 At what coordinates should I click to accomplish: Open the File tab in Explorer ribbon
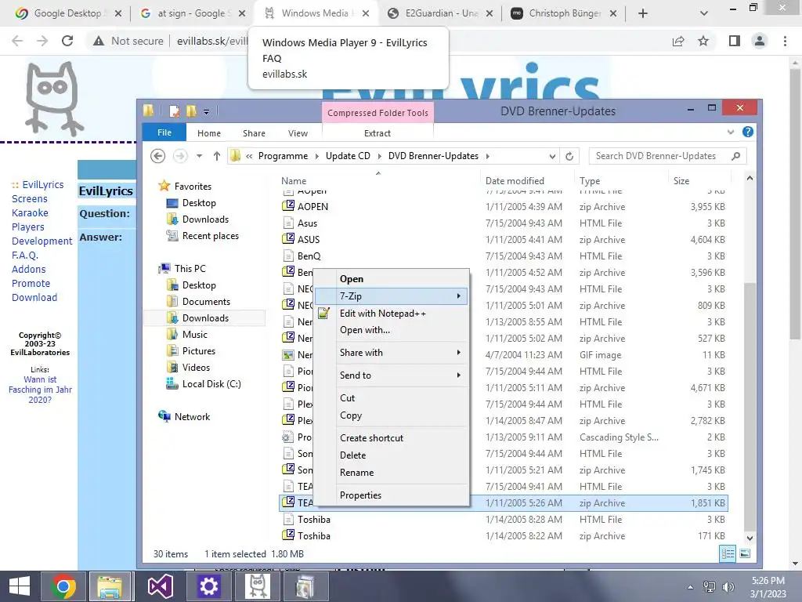pos(164,132)
